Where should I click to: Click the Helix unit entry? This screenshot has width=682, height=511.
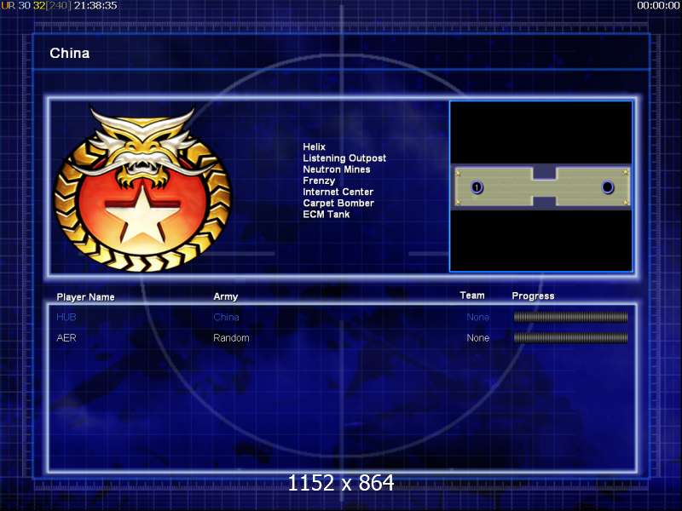pyautogui.click(x=314, y=146)
